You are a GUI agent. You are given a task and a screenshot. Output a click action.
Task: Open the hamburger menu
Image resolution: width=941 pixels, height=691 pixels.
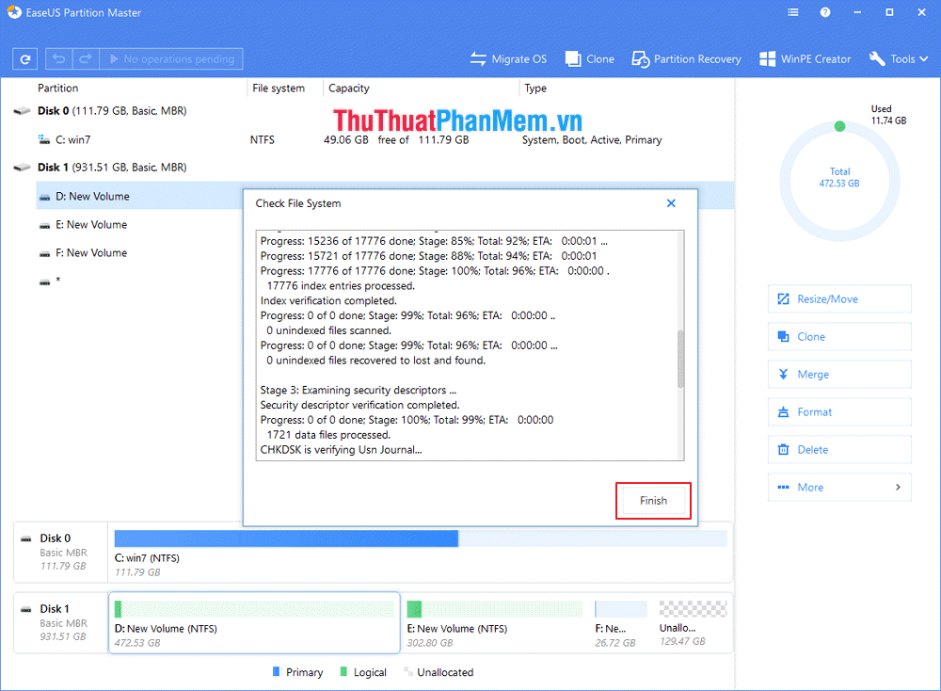tap(792, 12)
